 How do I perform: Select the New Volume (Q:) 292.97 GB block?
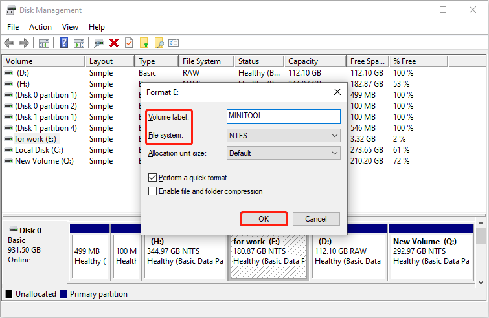431,256
